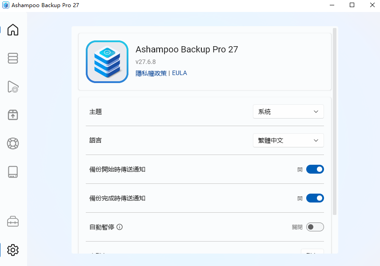Open the toolbox icon in the sidebar

(13, 221)
